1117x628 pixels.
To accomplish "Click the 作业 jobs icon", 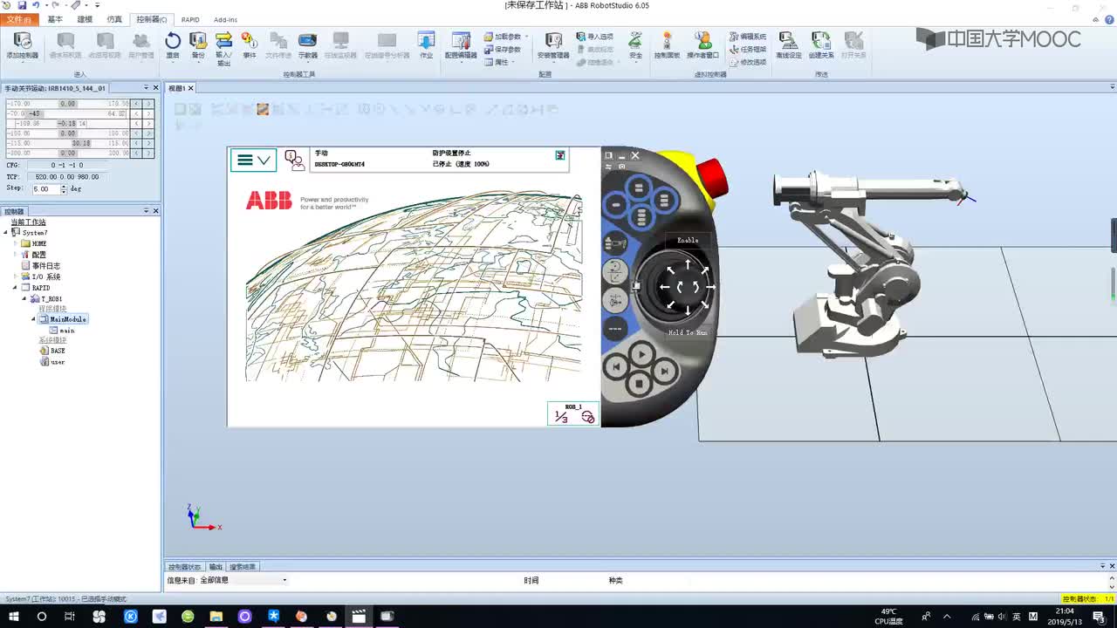I will pos(426,45).
